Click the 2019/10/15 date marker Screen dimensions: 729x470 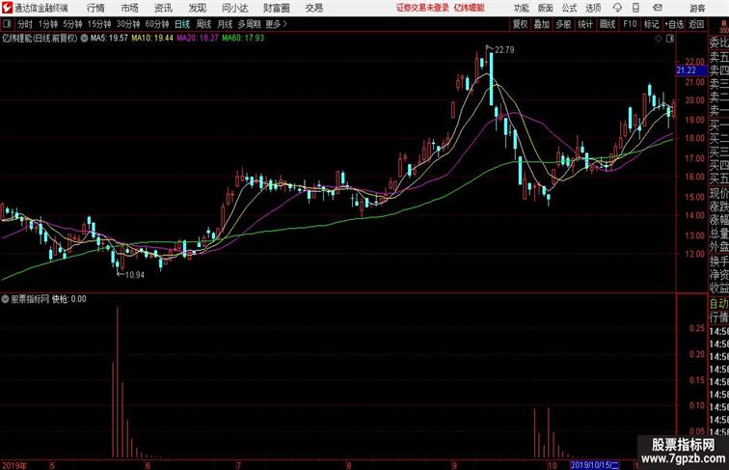point(595,465)
